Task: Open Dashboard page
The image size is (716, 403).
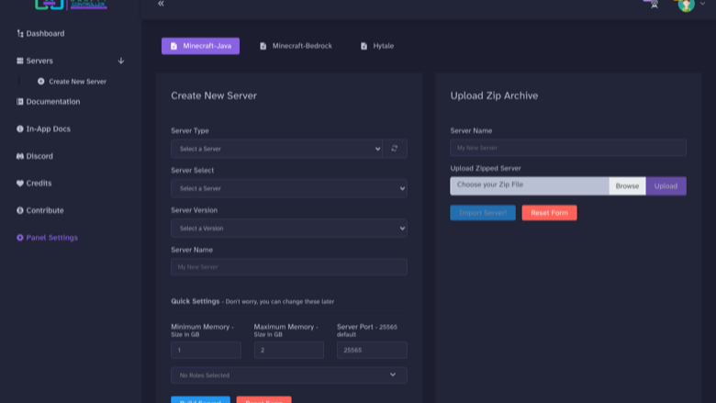Action: [x=45, y=33]
